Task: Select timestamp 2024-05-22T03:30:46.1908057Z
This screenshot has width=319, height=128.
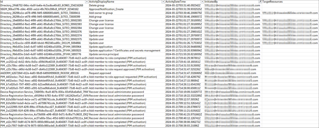Action: (x=184, y=16)
